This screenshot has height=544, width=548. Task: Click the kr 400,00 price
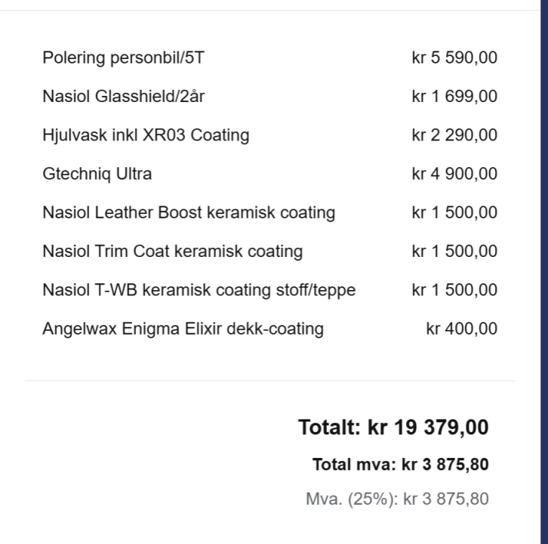(461, 329)
